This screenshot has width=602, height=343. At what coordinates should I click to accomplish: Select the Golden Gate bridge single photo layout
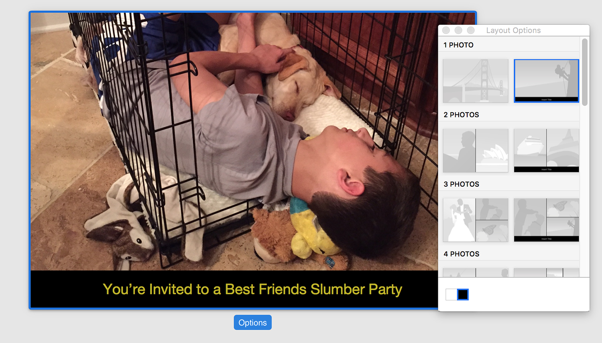coord(476,81)
